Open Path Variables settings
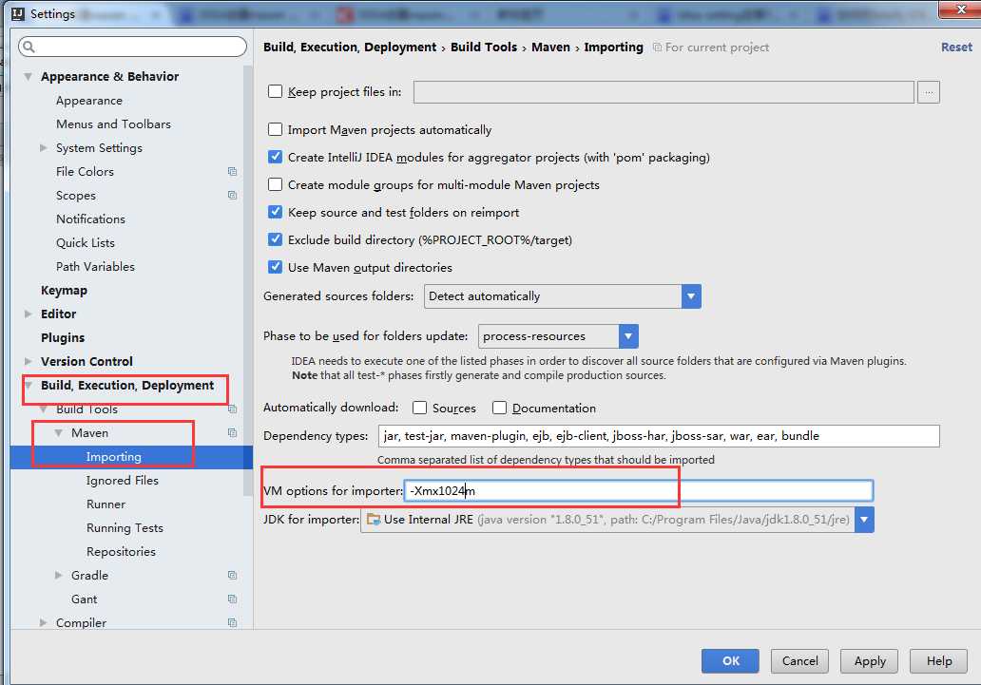Image resolution: width=981 pixels, height=685 pixels. tap(95, 266)
